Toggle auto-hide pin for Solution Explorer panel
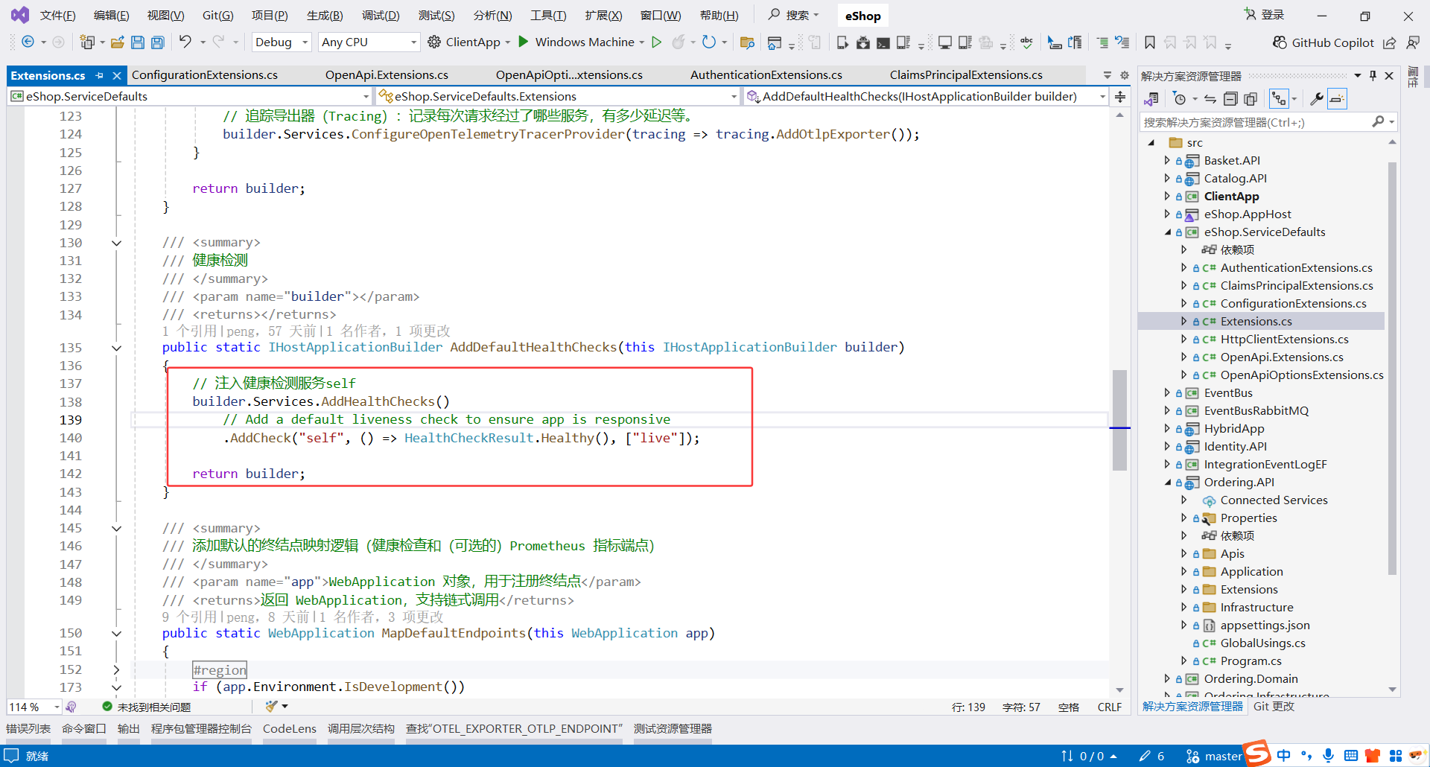The width and height of the screenshot is (1430, 767). [x=1373, y=76]
